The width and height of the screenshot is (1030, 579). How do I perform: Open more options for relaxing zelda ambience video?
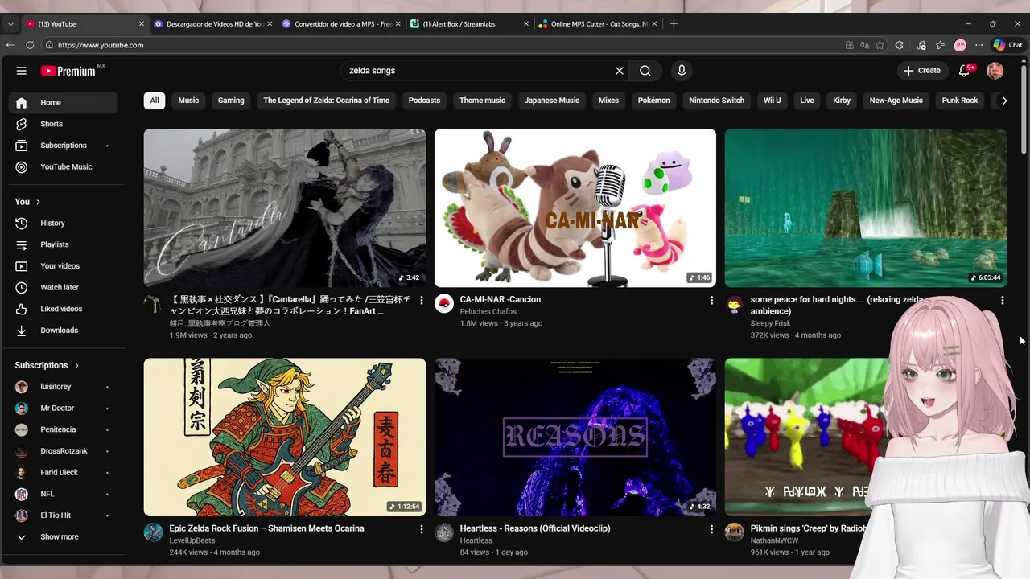coord(1002,300)
